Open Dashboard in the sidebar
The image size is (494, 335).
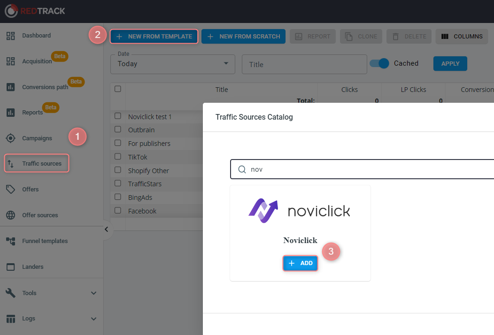(36, 36)
